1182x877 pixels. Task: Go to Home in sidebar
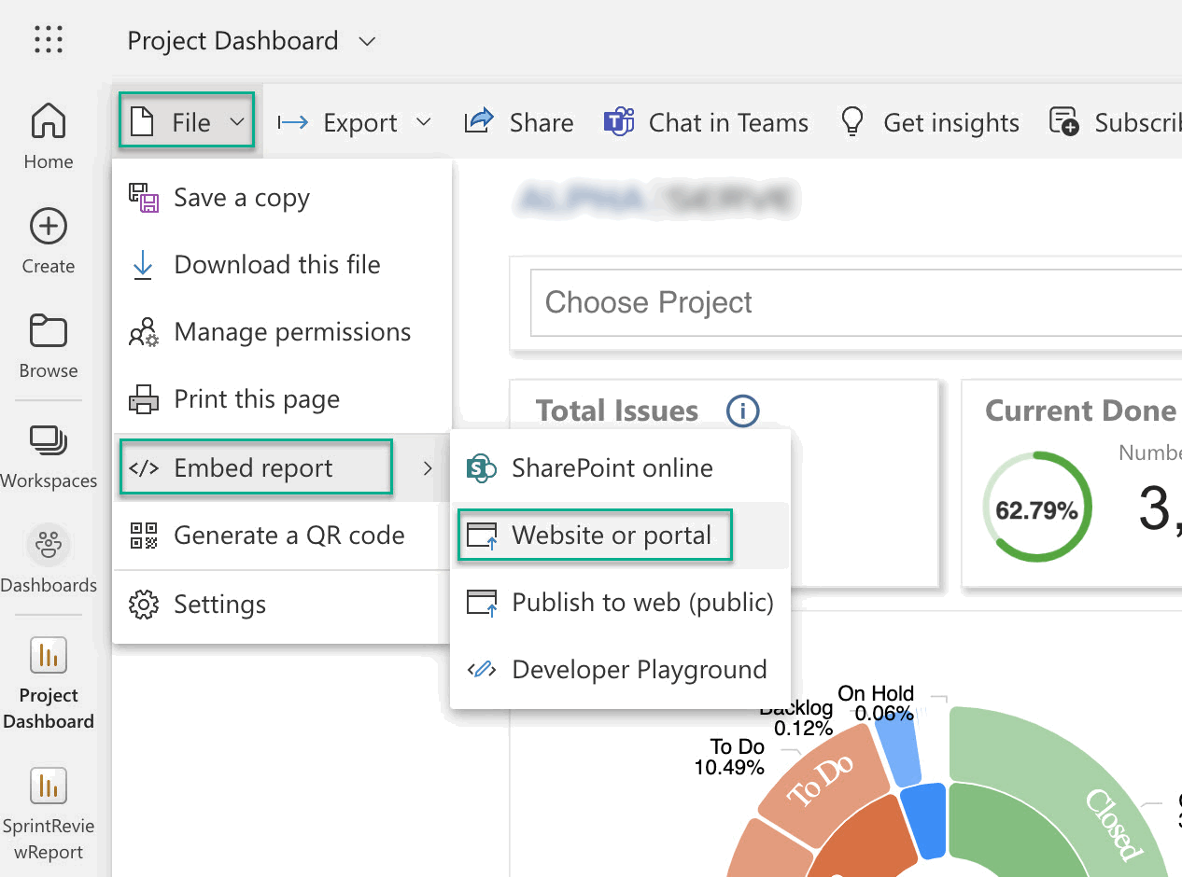tap(49, 135)
